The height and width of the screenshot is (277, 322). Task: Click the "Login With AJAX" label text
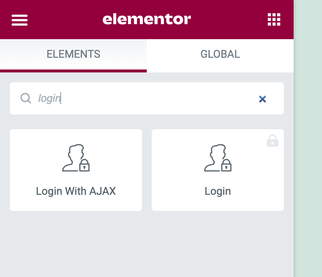(x=76, y=191)
